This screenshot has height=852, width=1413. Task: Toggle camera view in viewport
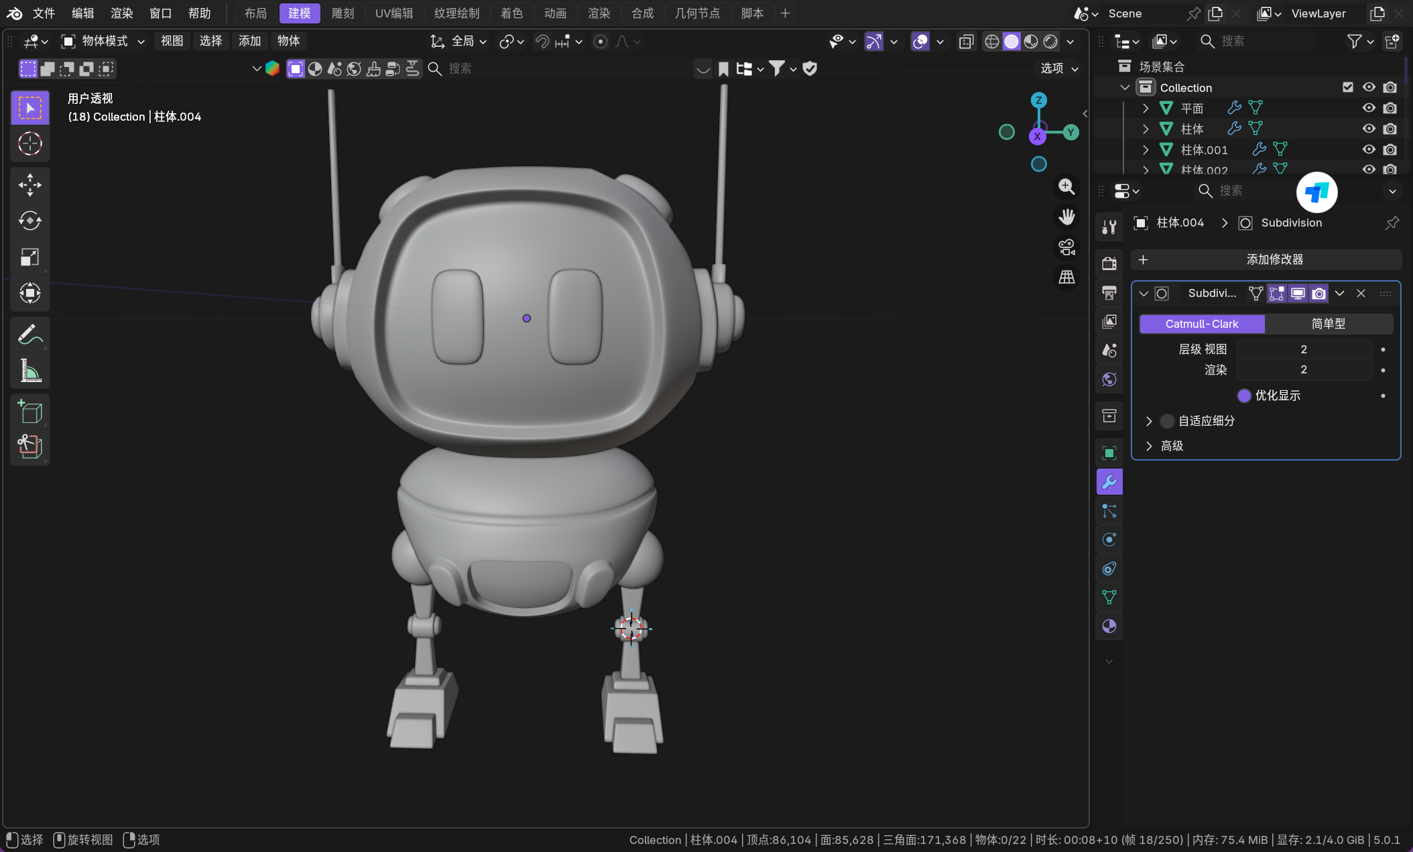click(1066, 247)
